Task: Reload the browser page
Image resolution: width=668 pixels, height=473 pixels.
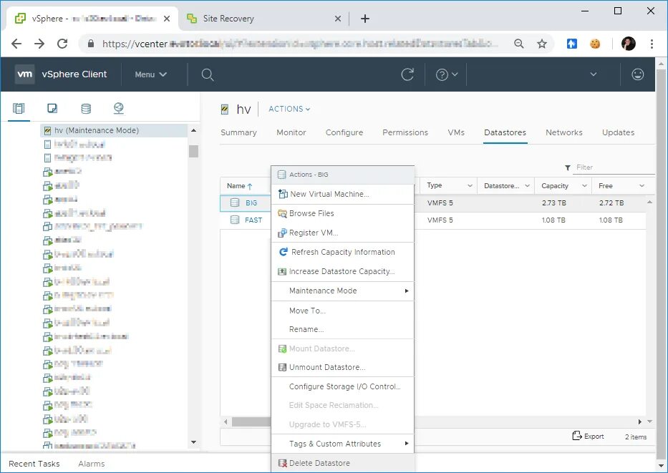Action: click(62, 44)
